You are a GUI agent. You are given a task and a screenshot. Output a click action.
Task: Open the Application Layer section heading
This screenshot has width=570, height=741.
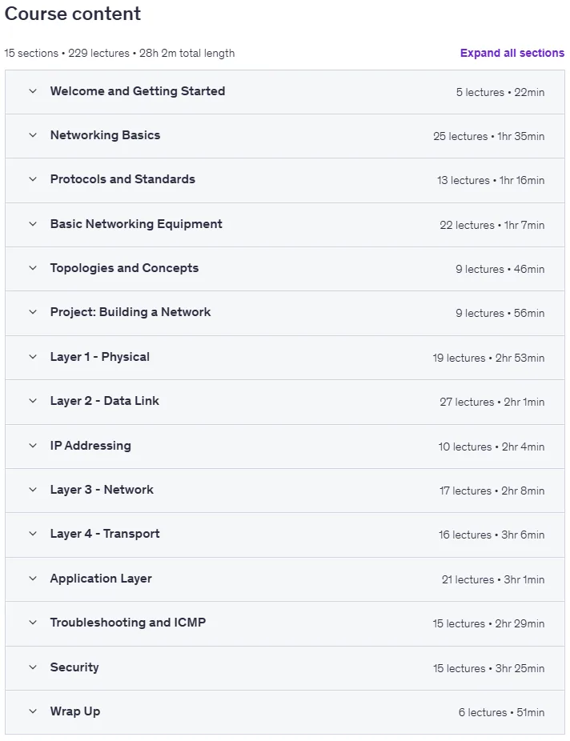tap(101, 579)
